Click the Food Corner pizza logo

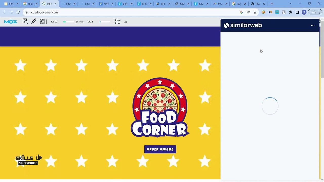(x=160, y=107)
